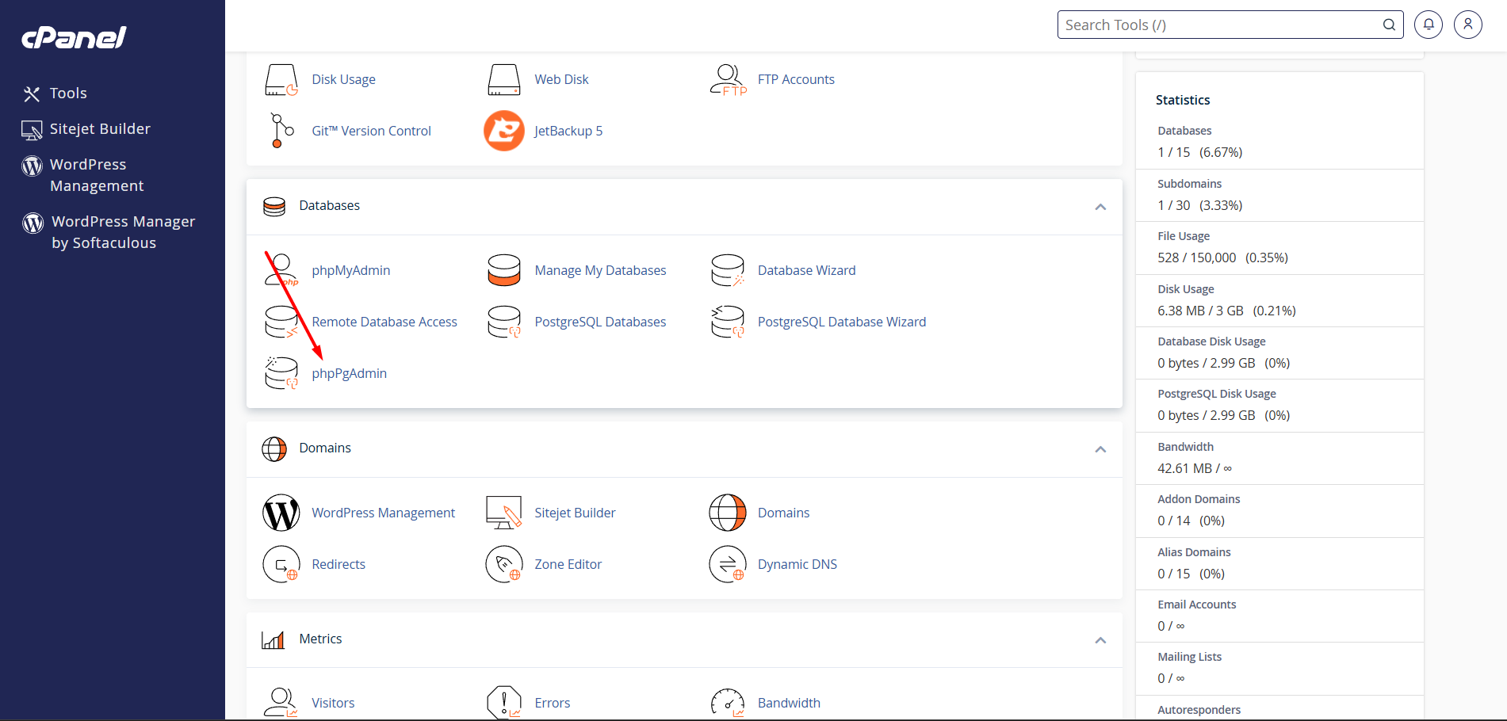
Task: Click the Databases statistic label
Action: pyautogui.click(x=1184, y=131)
